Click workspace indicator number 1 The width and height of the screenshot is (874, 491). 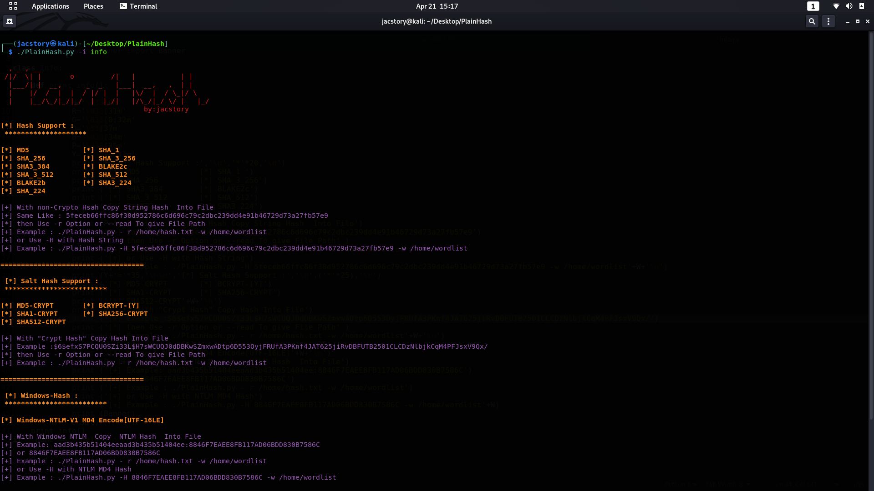(x=813, y=6)
